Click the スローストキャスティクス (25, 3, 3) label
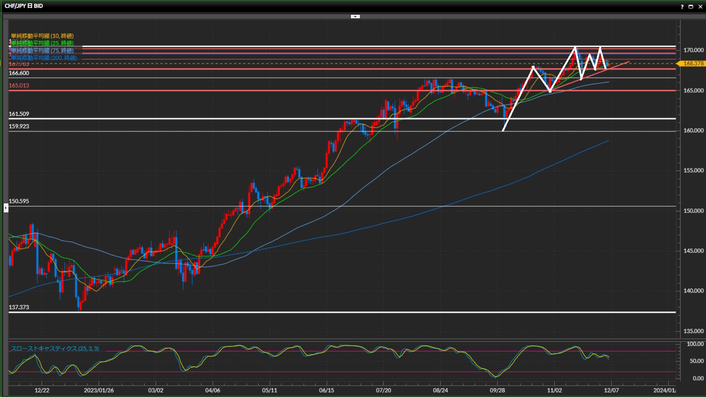Viewport: 706px width, 397px height. [x=55, y=348]
